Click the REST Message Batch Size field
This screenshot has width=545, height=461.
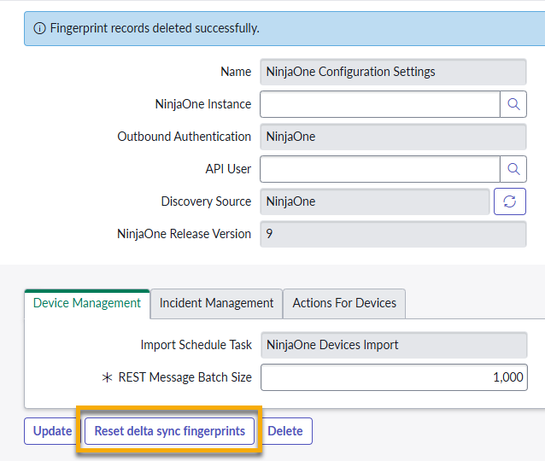click(x=394, y=377)
